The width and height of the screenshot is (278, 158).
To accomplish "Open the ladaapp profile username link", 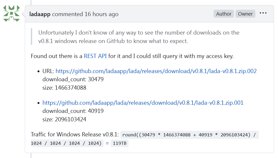I will tap(40, 14).
